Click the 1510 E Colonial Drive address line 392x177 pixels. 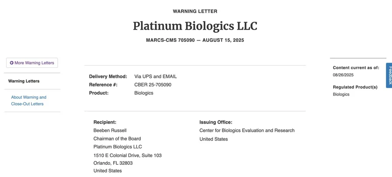(128, 156)
